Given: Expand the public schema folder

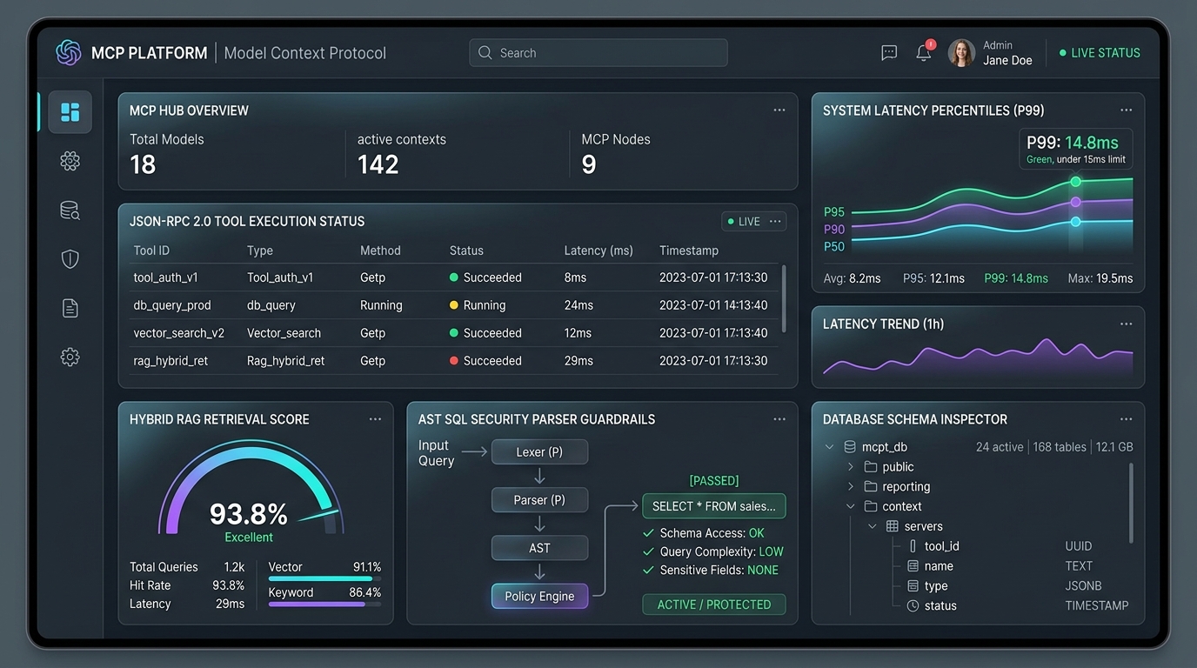Looking at the screenshot, I should 851,467.
